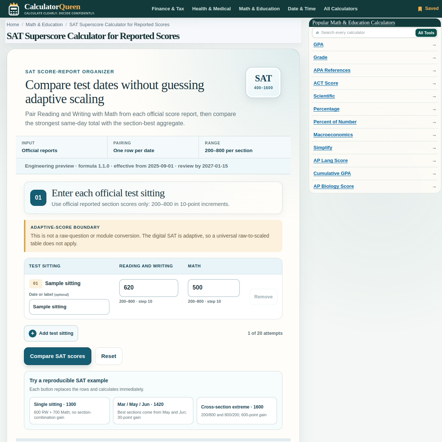442x442 pixels.
Task: Click the arrow next to Percent of Number
Action: click(434, 122)
